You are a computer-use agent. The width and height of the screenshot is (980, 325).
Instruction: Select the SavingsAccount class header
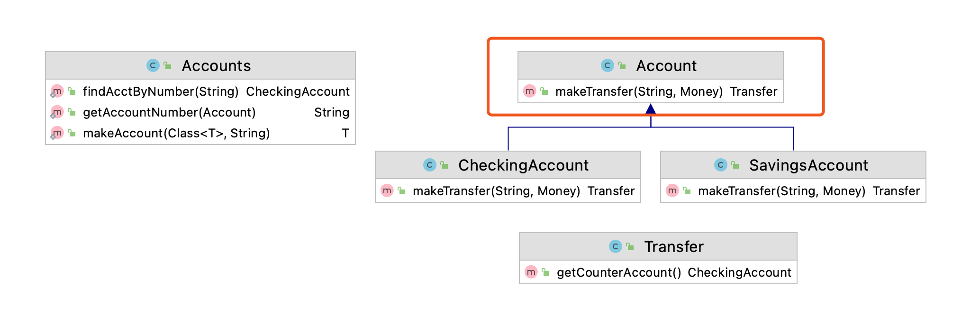coord(793,165)
